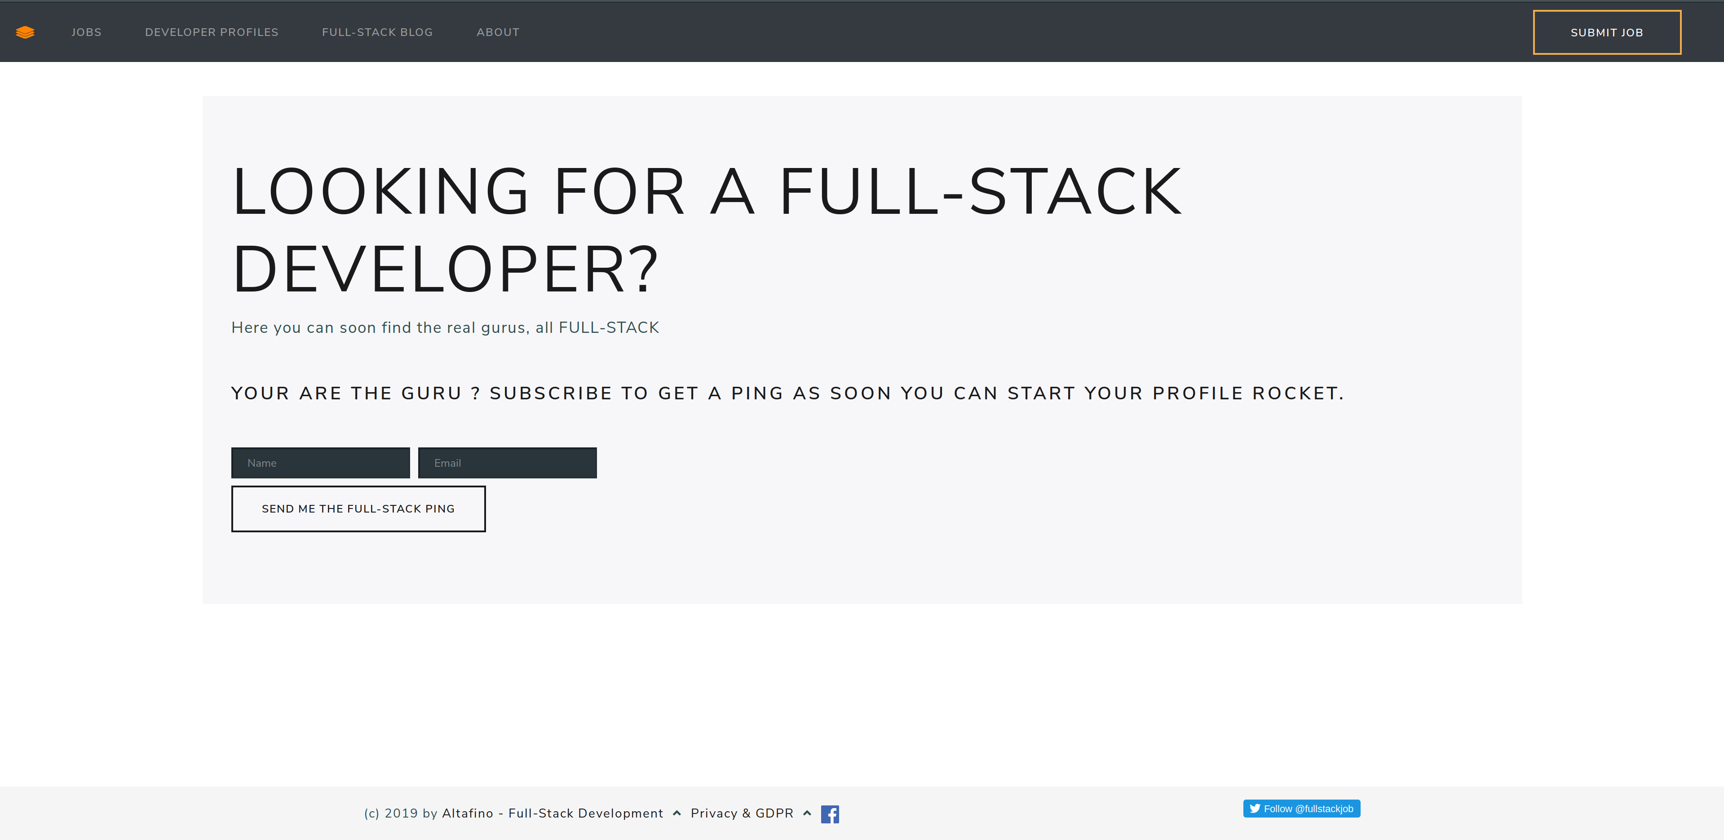Click the Twitter bird icon in the follow button
The image size is (1724, 840).
(1256, 809)
